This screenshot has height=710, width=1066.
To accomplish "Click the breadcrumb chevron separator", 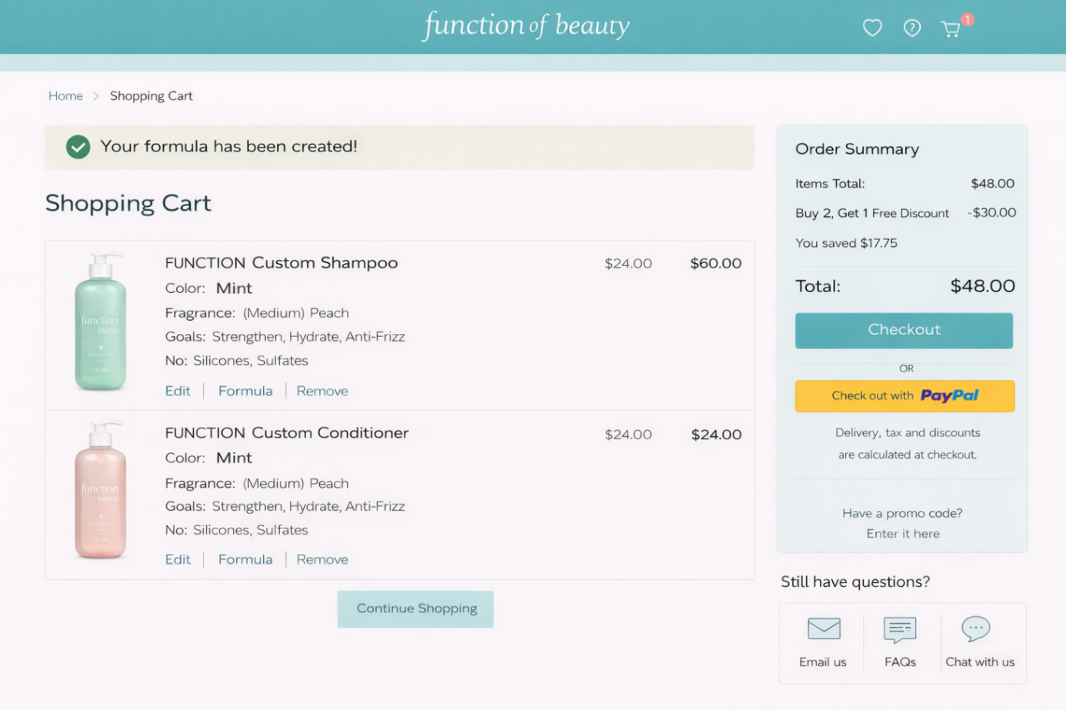I will pyautogui.click(x=96, y=96).
